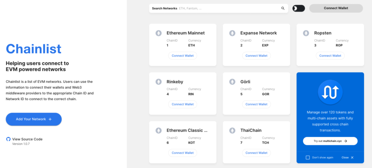Click the Ethereum Mainnet logo icon

pos(158,33)
